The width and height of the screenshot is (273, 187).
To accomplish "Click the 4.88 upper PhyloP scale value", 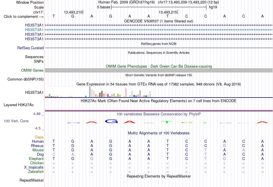I will tap(37, 114).
